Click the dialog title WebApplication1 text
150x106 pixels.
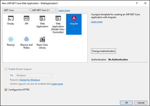[x=49, y=3]
